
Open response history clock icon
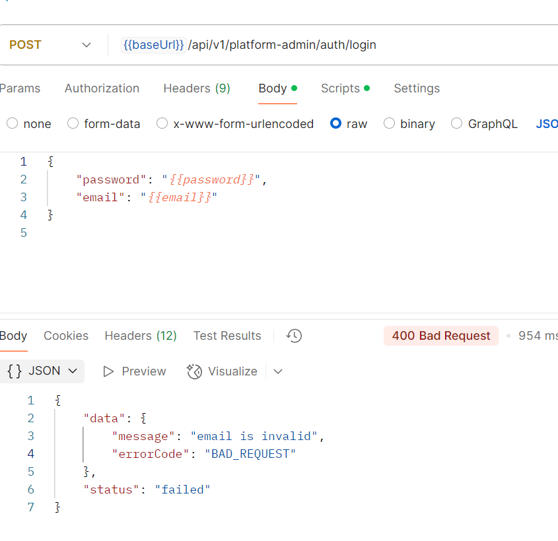[x=294, y=336]
